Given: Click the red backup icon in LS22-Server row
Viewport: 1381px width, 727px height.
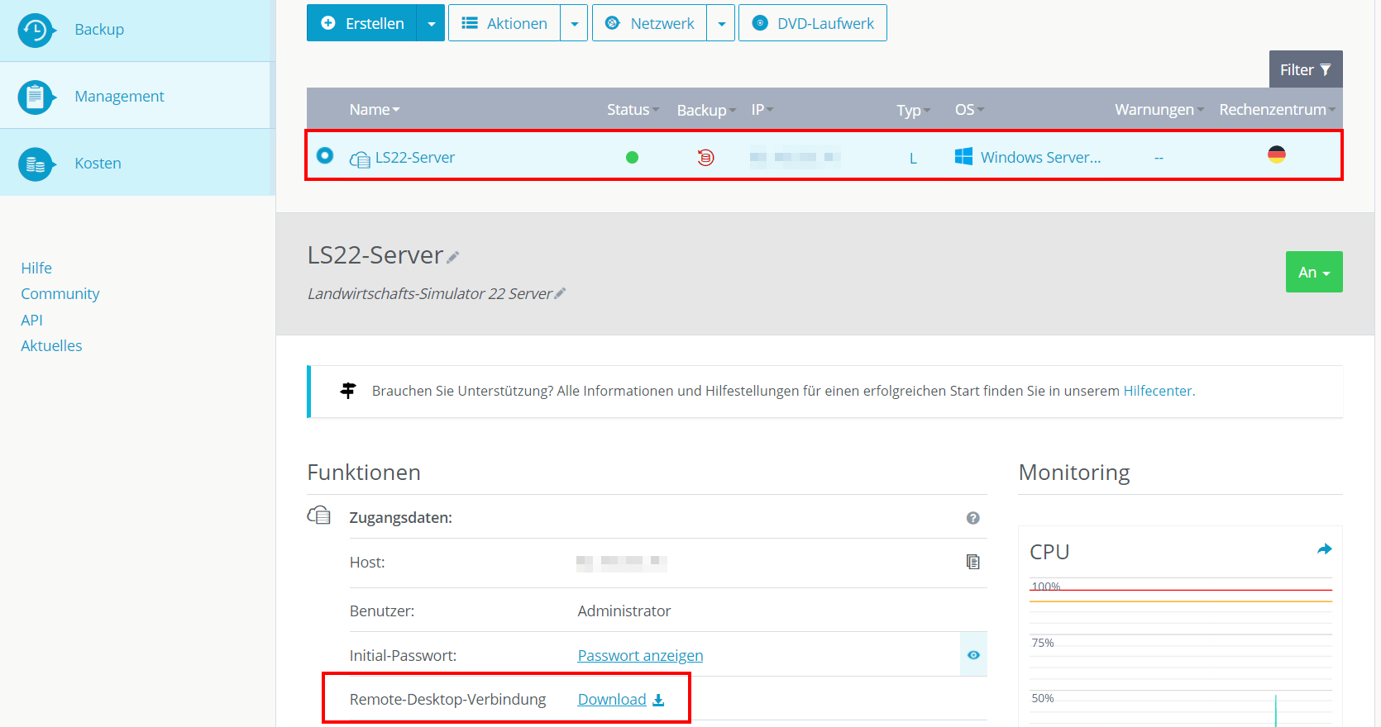Looking at the screenshot, I should (705, 157).
